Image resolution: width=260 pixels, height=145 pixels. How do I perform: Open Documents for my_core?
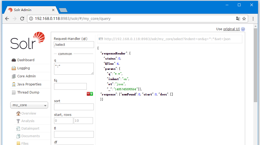31,136
